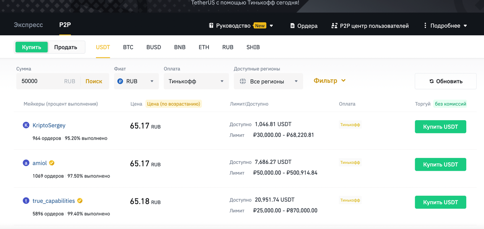Click the ₽50,000.00 - ₽500,914.84 limit

[x=285, y=173]
